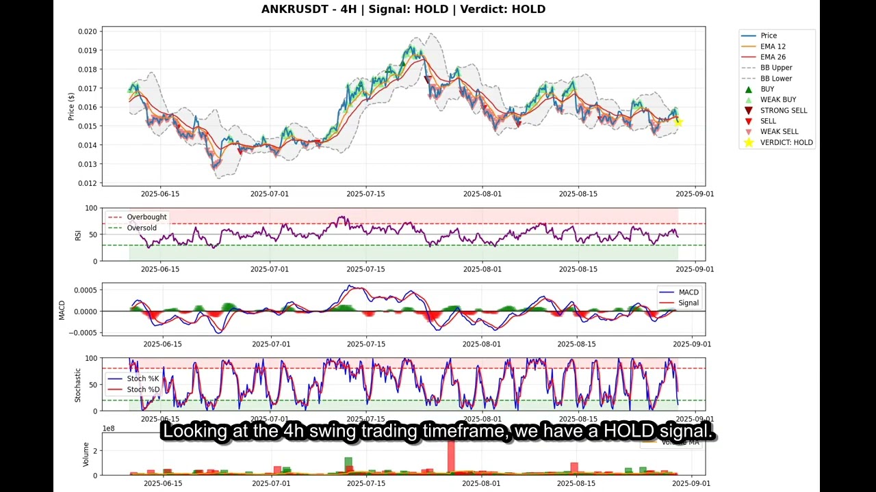The image size is (876, 492).
Task: Click the red EMA 26 line sample in legend
Action: [x=749, y=57]
